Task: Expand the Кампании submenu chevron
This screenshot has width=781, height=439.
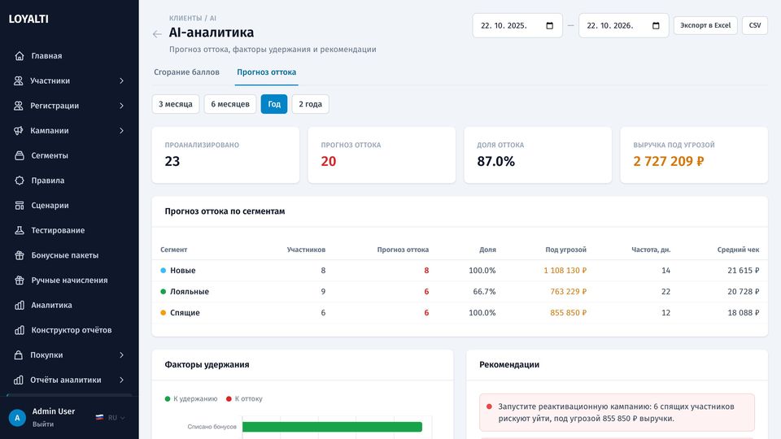Action: tap(121, 130)
